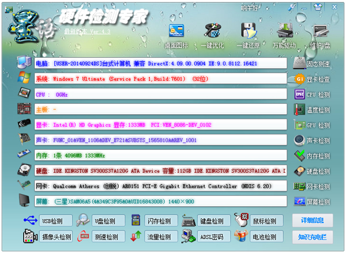Select the CPU 0GHz info field

point(161,94)
